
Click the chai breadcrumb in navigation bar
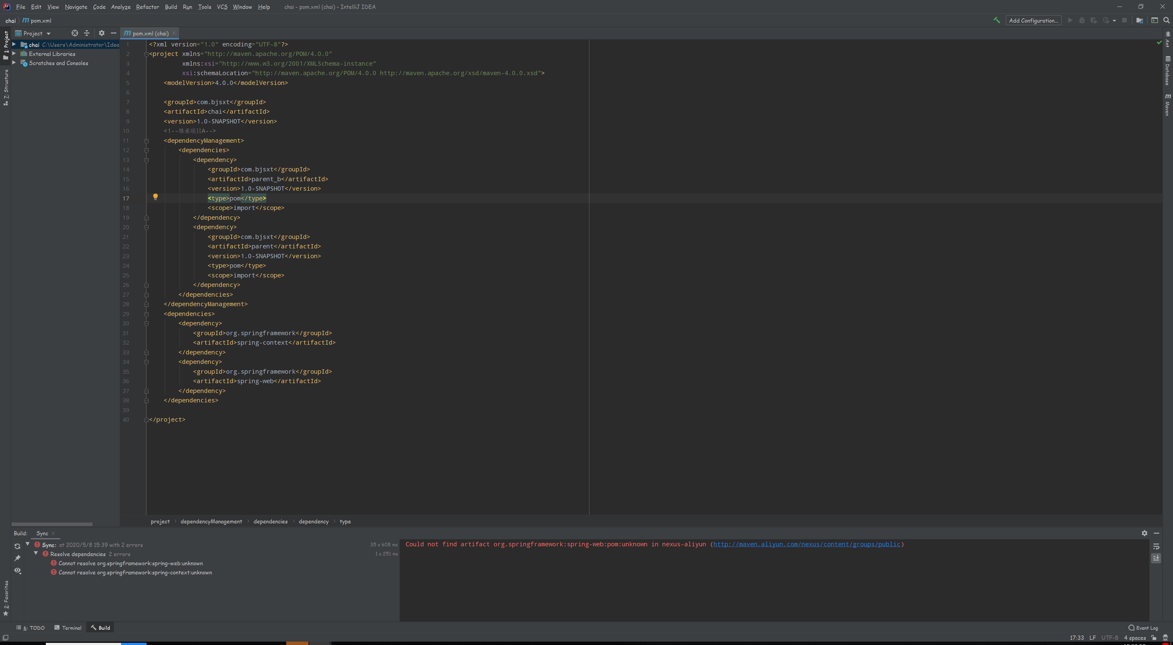click(10, 20)
